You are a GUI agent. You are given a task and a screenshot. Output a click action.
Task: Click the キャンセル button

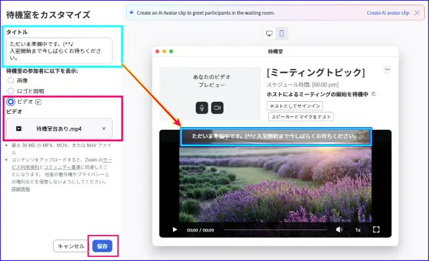coord(71,246)
